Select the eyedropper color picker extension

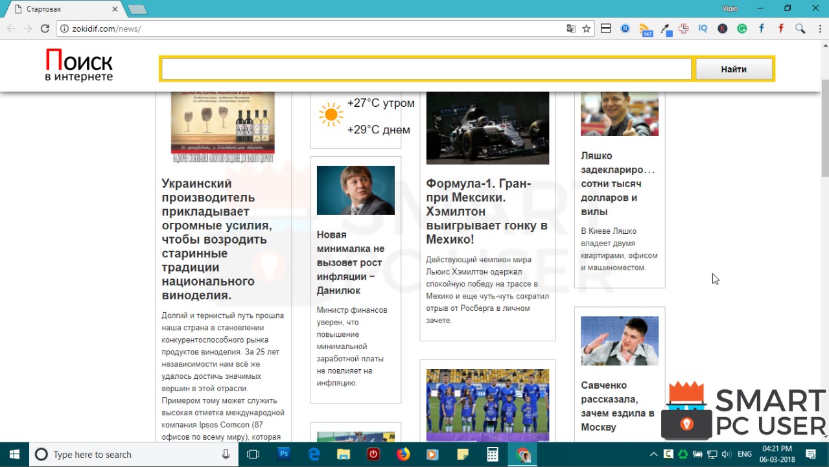[x=664, y=28]
